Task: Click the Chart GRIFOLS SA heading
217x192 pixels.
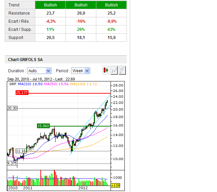Action: point(25,60)
